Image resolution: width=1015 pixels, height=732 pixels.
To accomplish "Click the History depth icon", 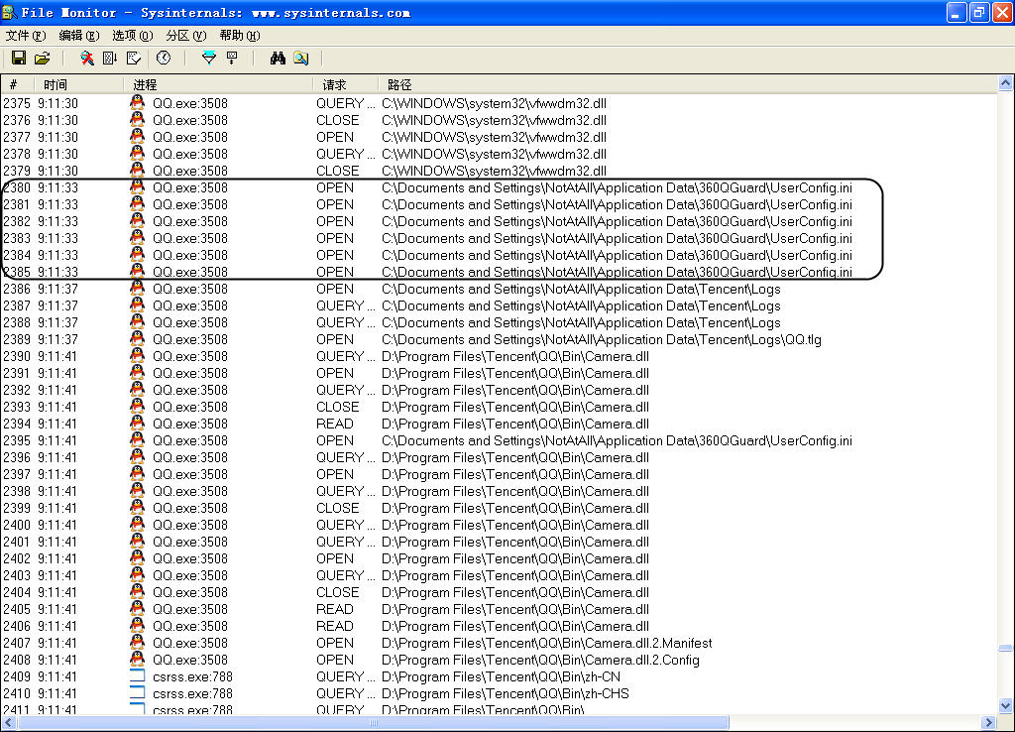I will coord(232,59).
